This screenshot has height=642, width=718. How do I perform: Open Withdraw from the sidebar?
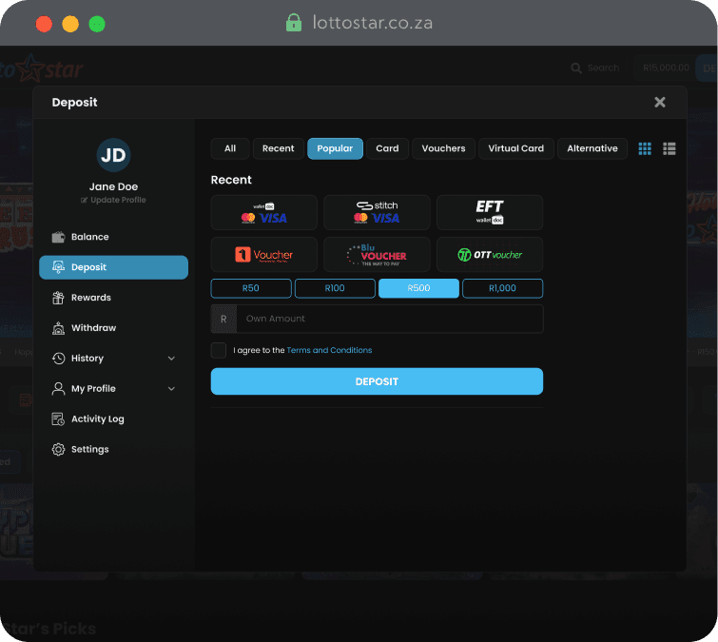tap(93, 328)
